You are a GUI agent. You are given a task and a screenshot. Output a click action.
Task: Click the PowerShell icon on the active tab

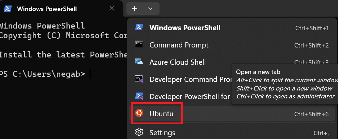(8, 9)
